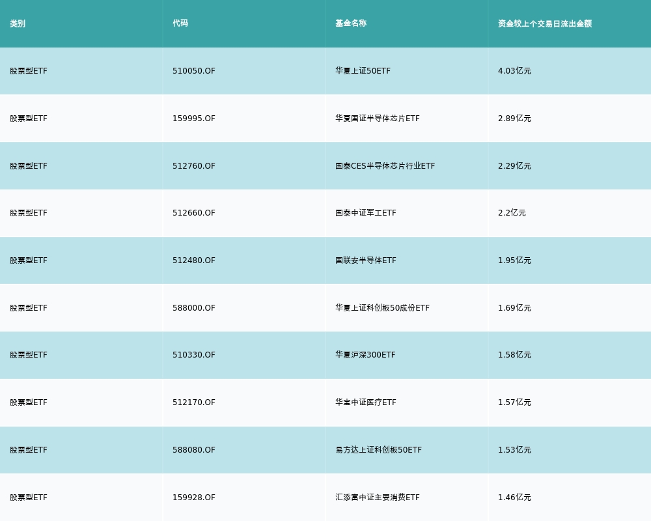The width and height of the screenshot is (651, 521).
Task: Select fund name 华夏上证50ETF
Action: [x=363, y=71]
